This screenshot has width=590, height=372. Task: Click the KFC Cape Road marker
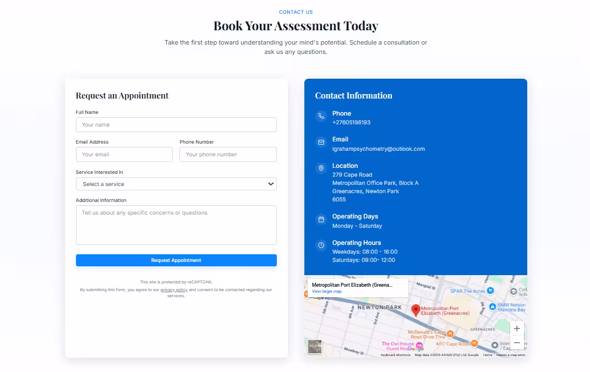[x=474, y=343]
